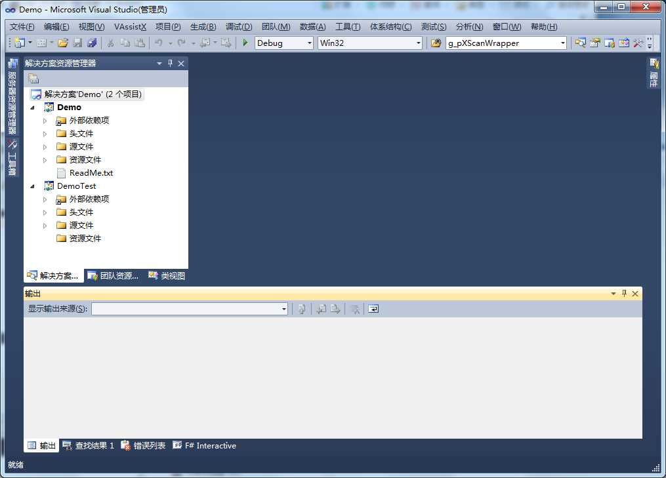Expand 资源文件 under Demo
The height and width of the screenshot is (478, 666).
pyautogui.click(x=45, y=160)
